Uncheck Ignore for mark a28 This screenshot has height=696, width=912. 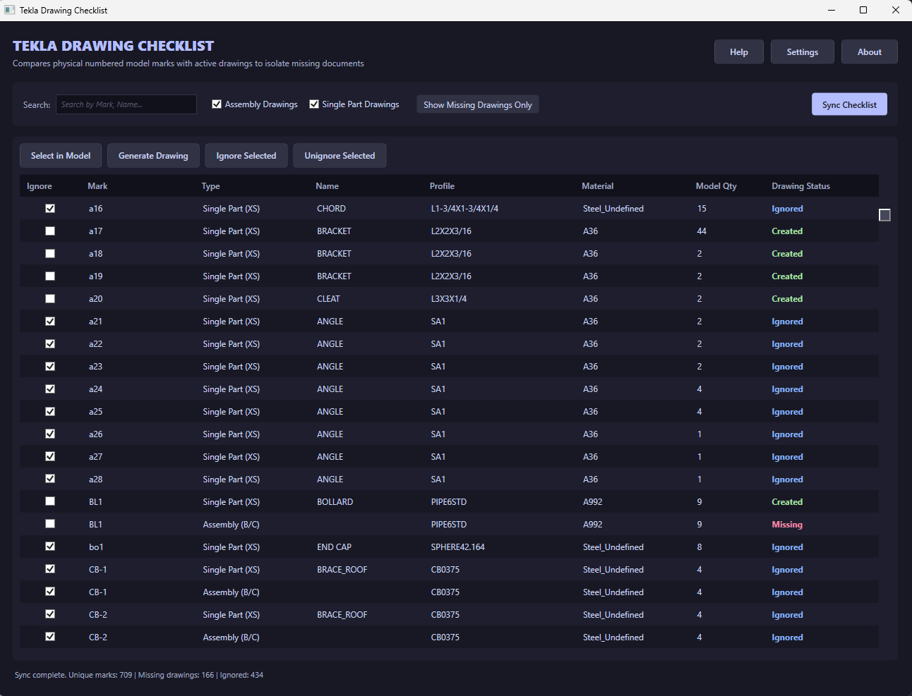pyautogui.click(x=50, y=479)
